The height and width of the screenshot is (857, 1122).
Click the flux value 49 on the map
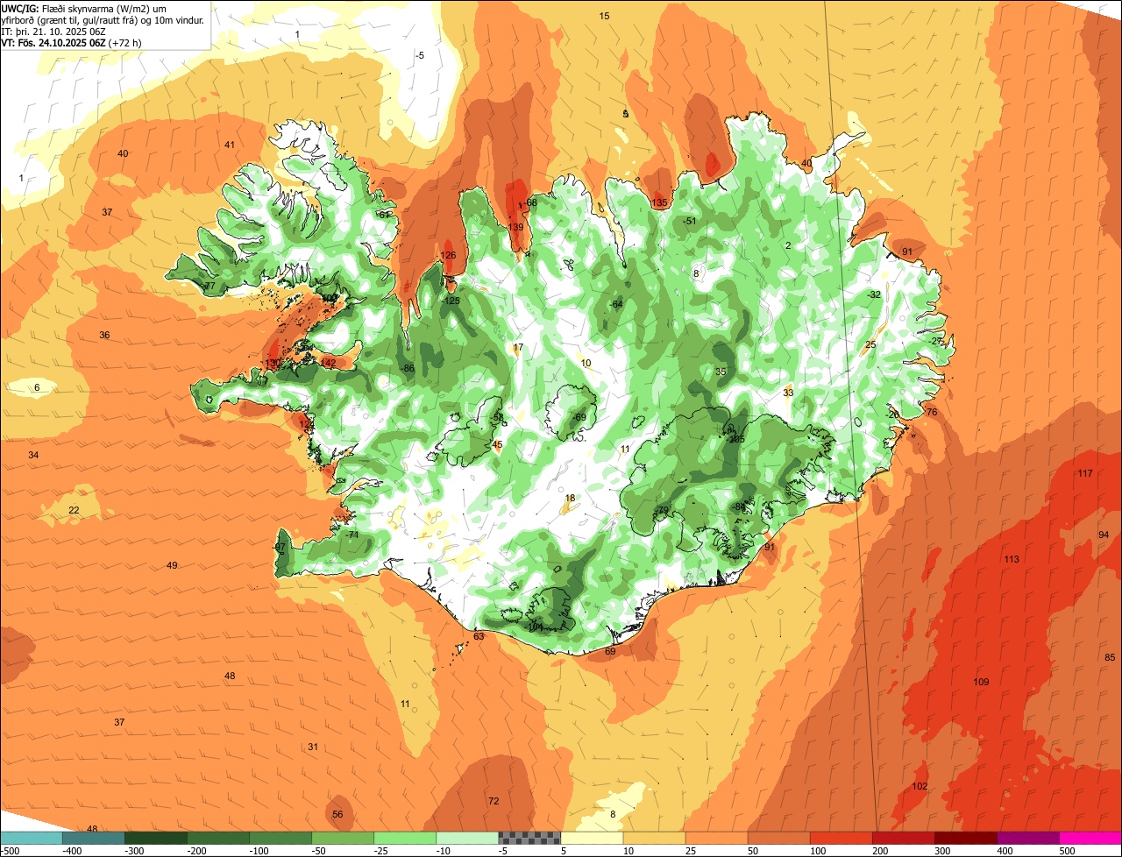[x=172, y=565]
